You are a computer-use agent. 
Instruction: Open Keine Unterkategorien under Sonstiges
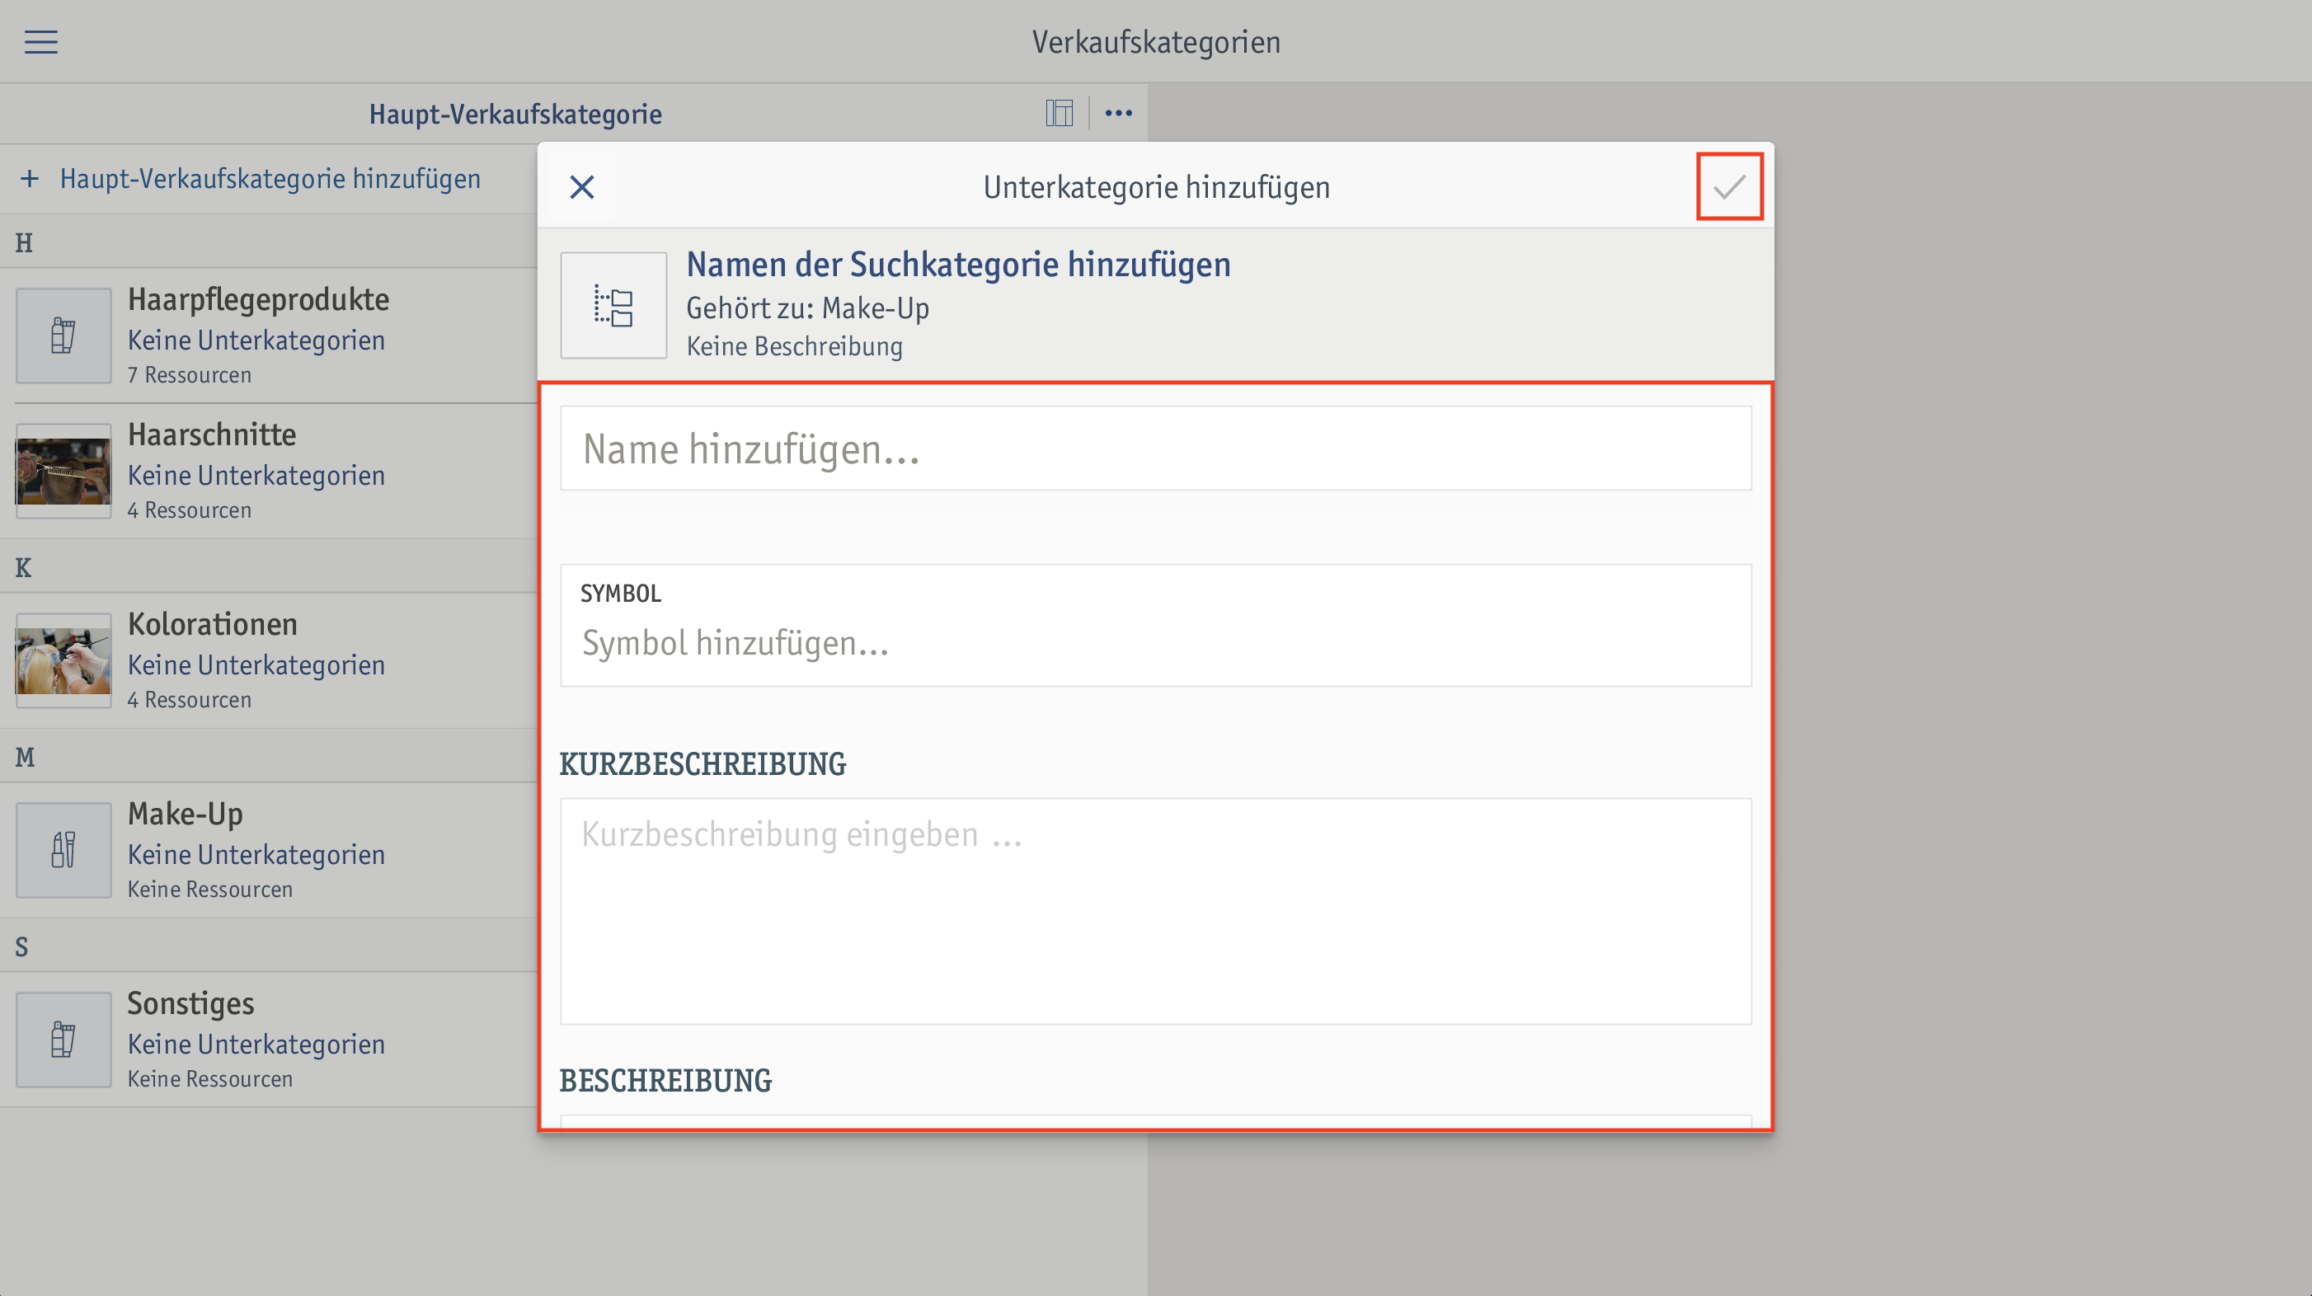pos(256,1043)
